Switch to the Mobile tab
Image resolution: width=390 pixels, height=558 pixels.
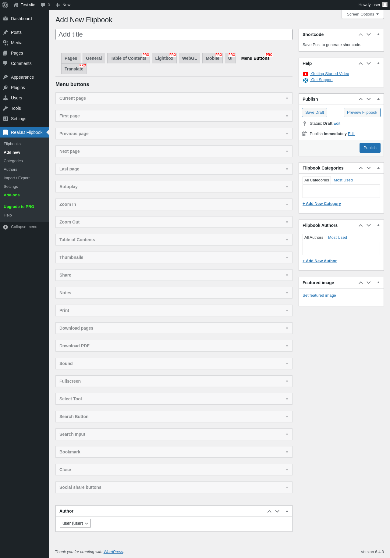212,58
